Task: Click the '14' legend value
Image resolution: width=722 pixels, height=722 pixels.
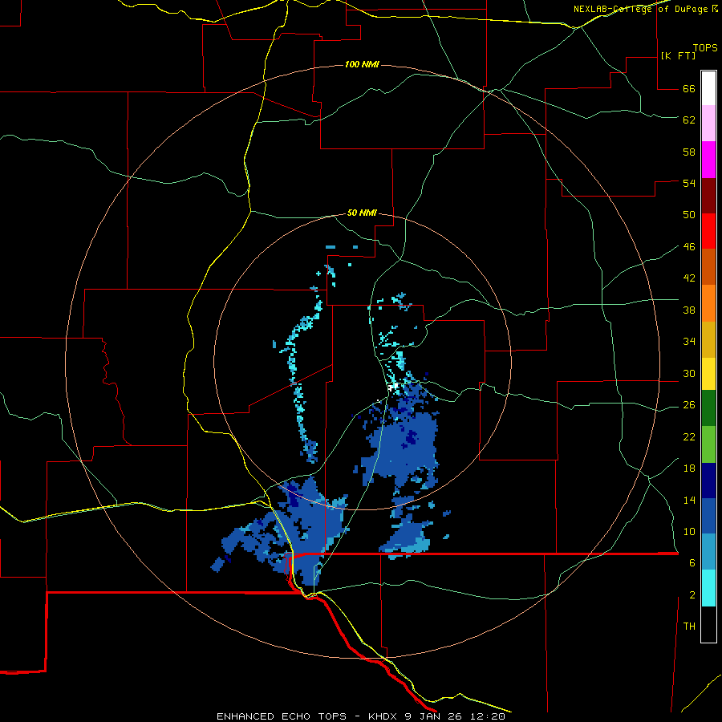Action: [689, 500]
